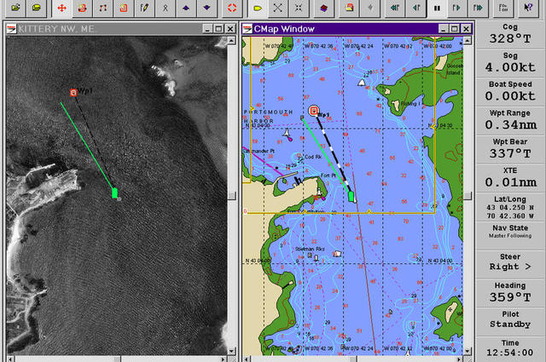
Task: Click the second yellow folder toolbar icon
Action: [x=36, y=8]
